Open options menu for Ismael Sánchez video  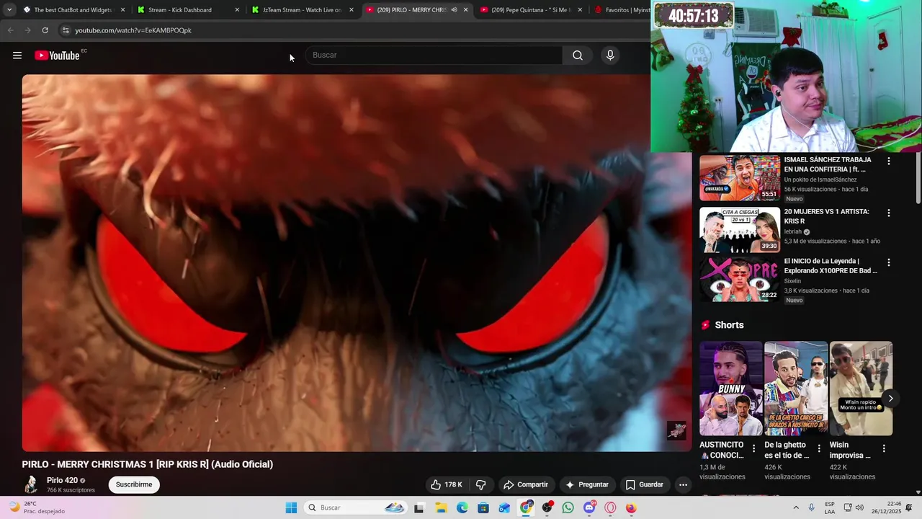pyautogui.click(x=889, y=161)
